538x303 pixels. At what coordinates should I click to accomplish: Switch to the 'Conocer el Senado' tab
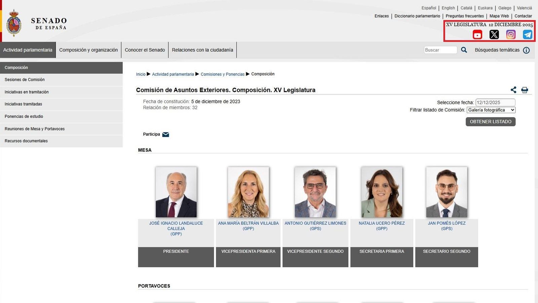[145, 50]
